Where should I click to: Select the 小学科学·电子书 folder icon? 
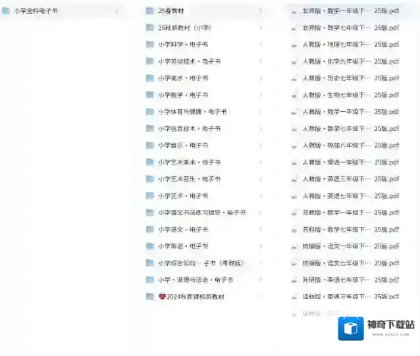click(150, 45)
